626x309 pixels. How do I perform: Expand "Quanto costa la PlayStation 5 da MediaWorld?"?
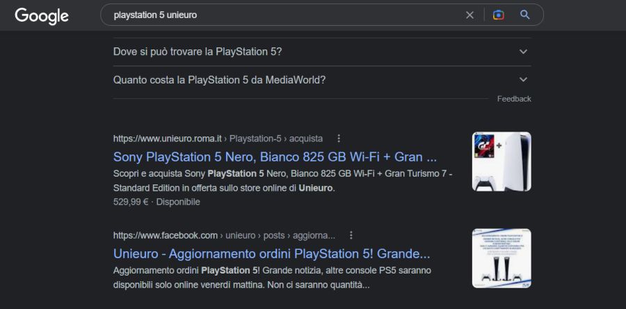click(x=219, y=79)
